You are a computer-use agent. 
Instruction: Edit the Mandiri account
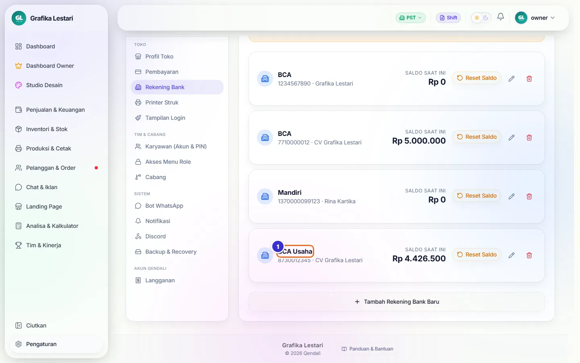[x=512, y=196]
